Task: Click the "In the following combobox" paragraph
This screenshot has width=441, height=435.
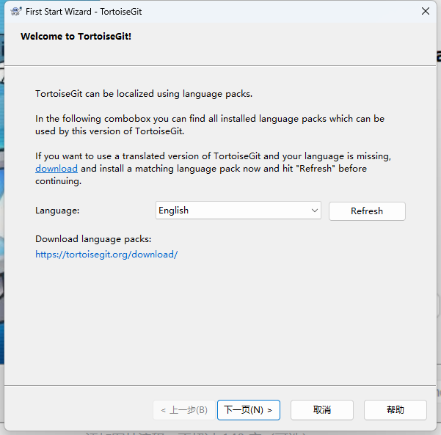Action: (209, 119)
